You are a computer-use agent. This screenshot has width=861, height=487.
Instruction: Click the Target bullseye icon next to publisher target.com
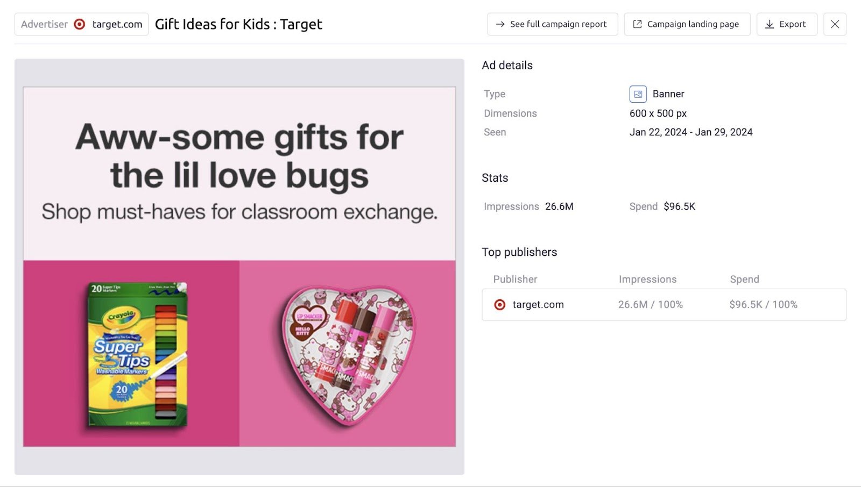point(499,305)
